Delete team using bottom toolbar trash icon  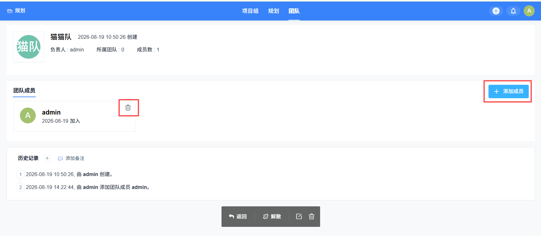pyautogui.click(x=312, y=216)
